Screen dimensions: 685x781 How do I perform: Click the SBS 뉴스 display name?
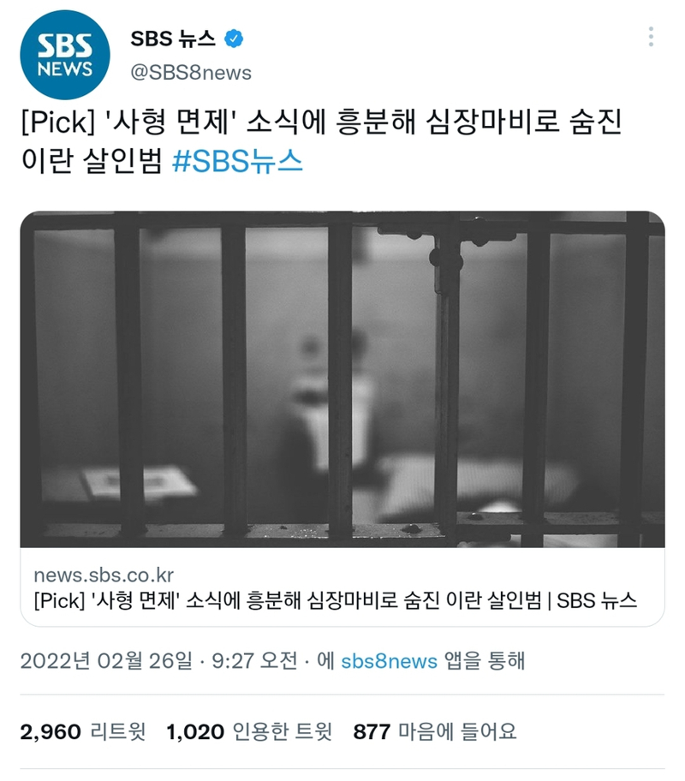point(173,39)
